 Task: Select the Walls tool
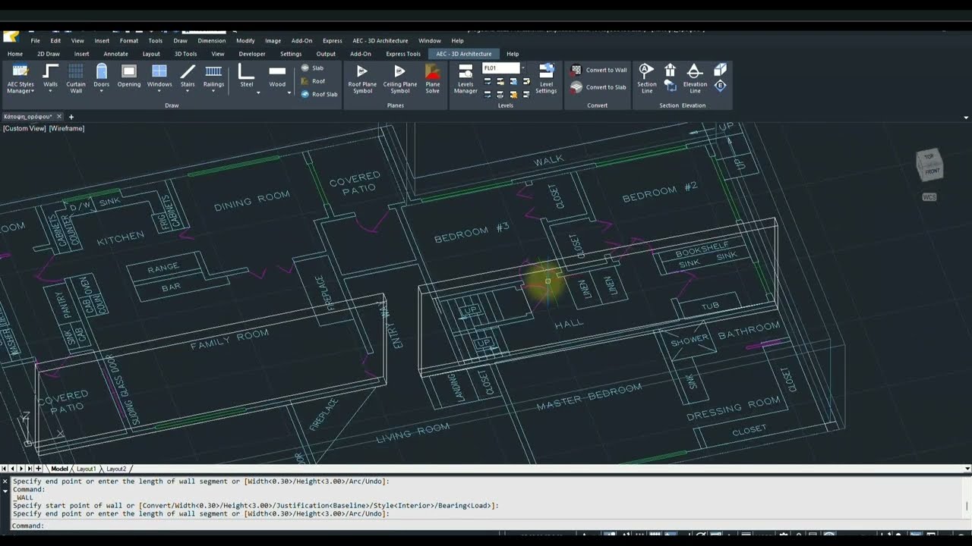(x=51, y=75)
